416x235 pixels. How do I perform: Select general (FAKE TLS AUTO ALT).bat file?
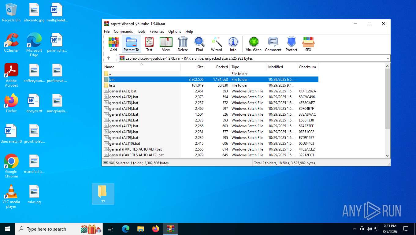pyautogui.click(x=210, y=149)
